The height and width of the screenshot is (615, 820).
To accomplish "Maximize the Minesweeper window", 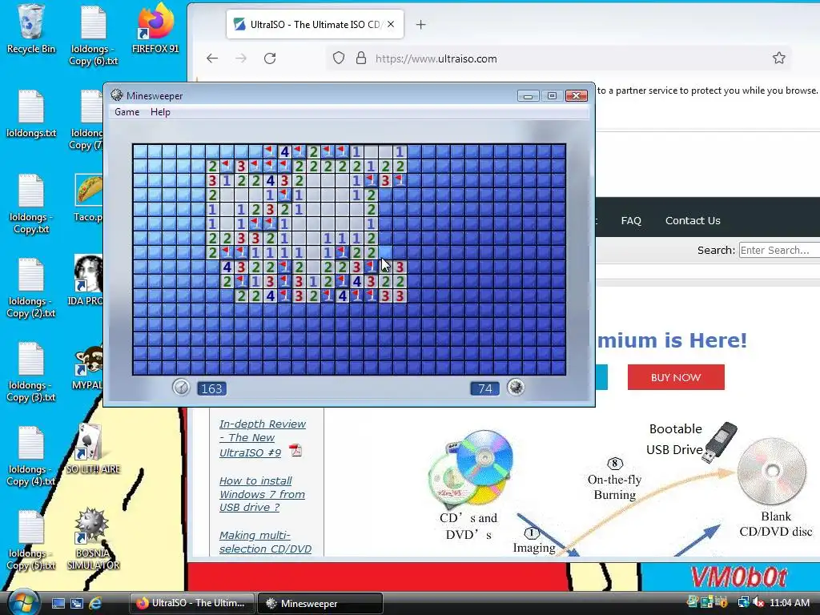I will (x=552, y=96).
